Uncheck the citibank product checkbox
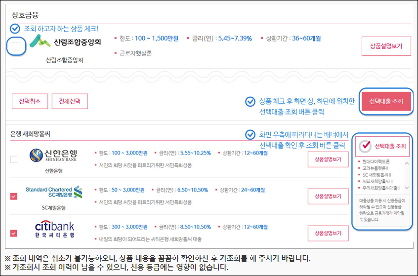The height and width of the screenshot is (276, 418). coord(14,233)
